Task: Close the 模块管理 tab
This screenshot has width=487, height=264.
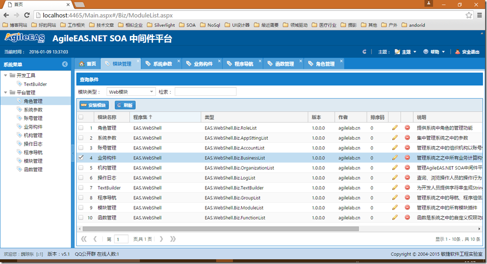Action: click(138, 61)
